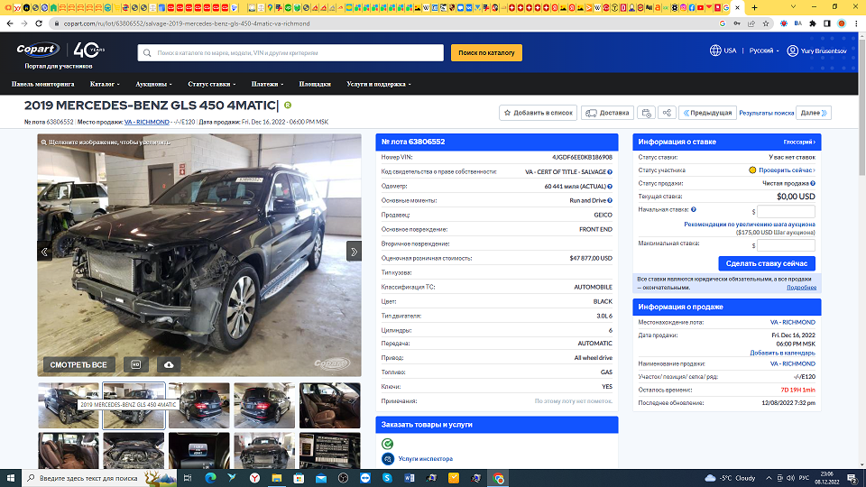The width and height of the screenshot is (866, 487).
Task: Open Услуги инспектора link
Action: click(425, 459)
